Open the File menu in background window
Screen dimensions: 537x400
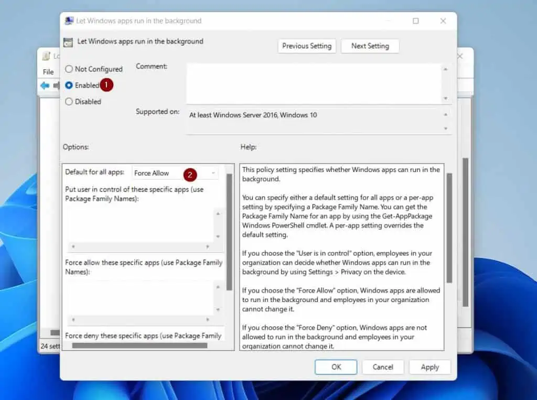pos(48,72)
